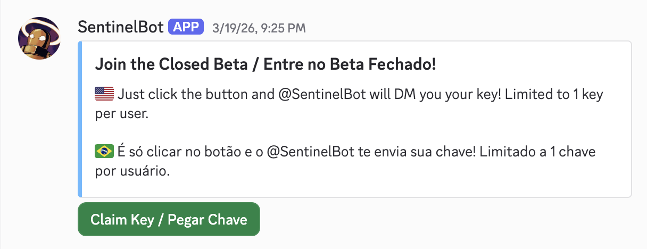
Task: Open the SentinelBot robot avatar
Action: coord(39,38)
